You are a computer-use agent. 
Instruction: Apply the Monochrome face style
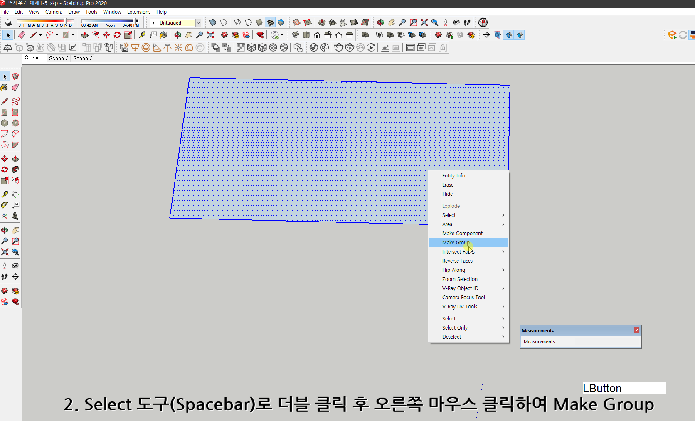281,22
